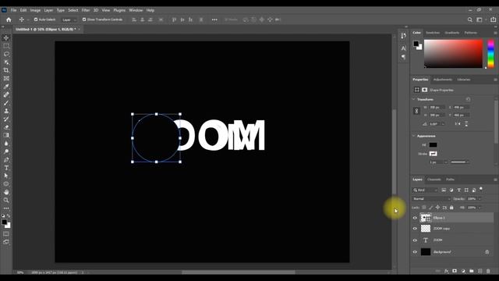Select the Brush tool
499x281 pixels.
6,103
